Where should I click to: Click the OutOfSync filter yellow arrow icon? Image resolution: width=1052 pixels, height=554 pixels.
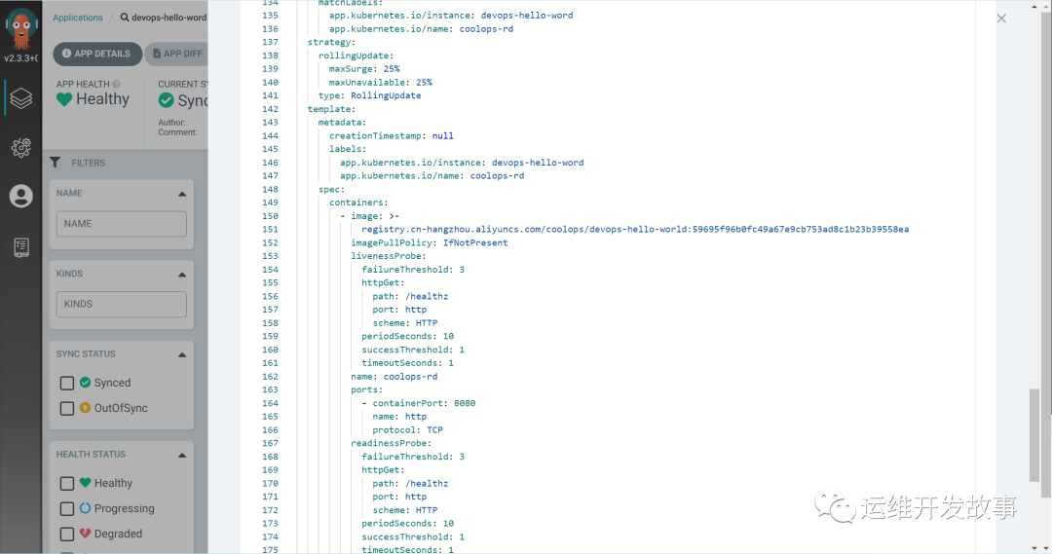(x=85, y=408)
